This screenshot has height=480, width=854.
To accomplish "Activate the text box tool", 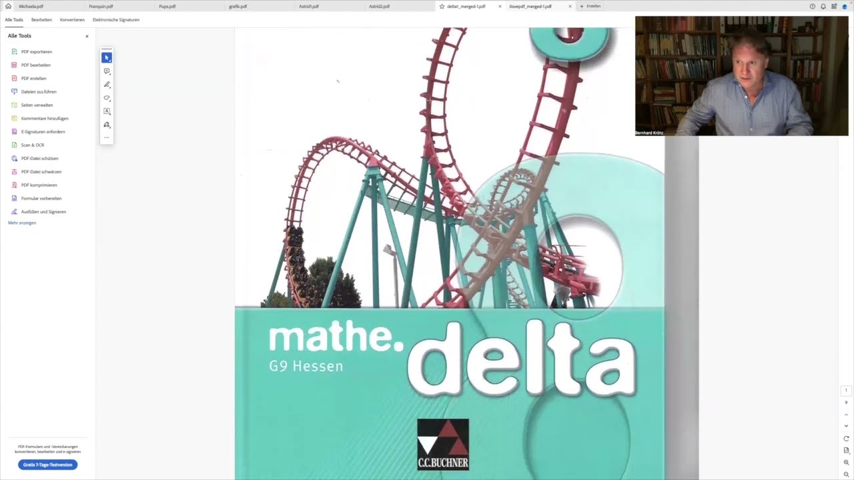I will pos(107,111).
